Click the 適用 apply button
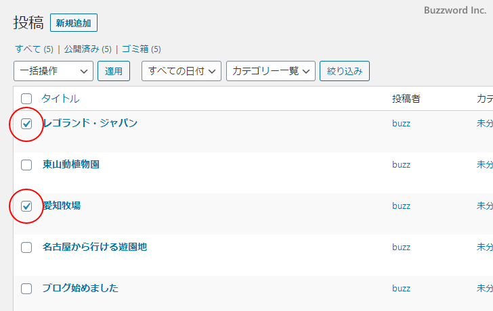The width and height of the screenshot is (493, 311). [114, 71]
